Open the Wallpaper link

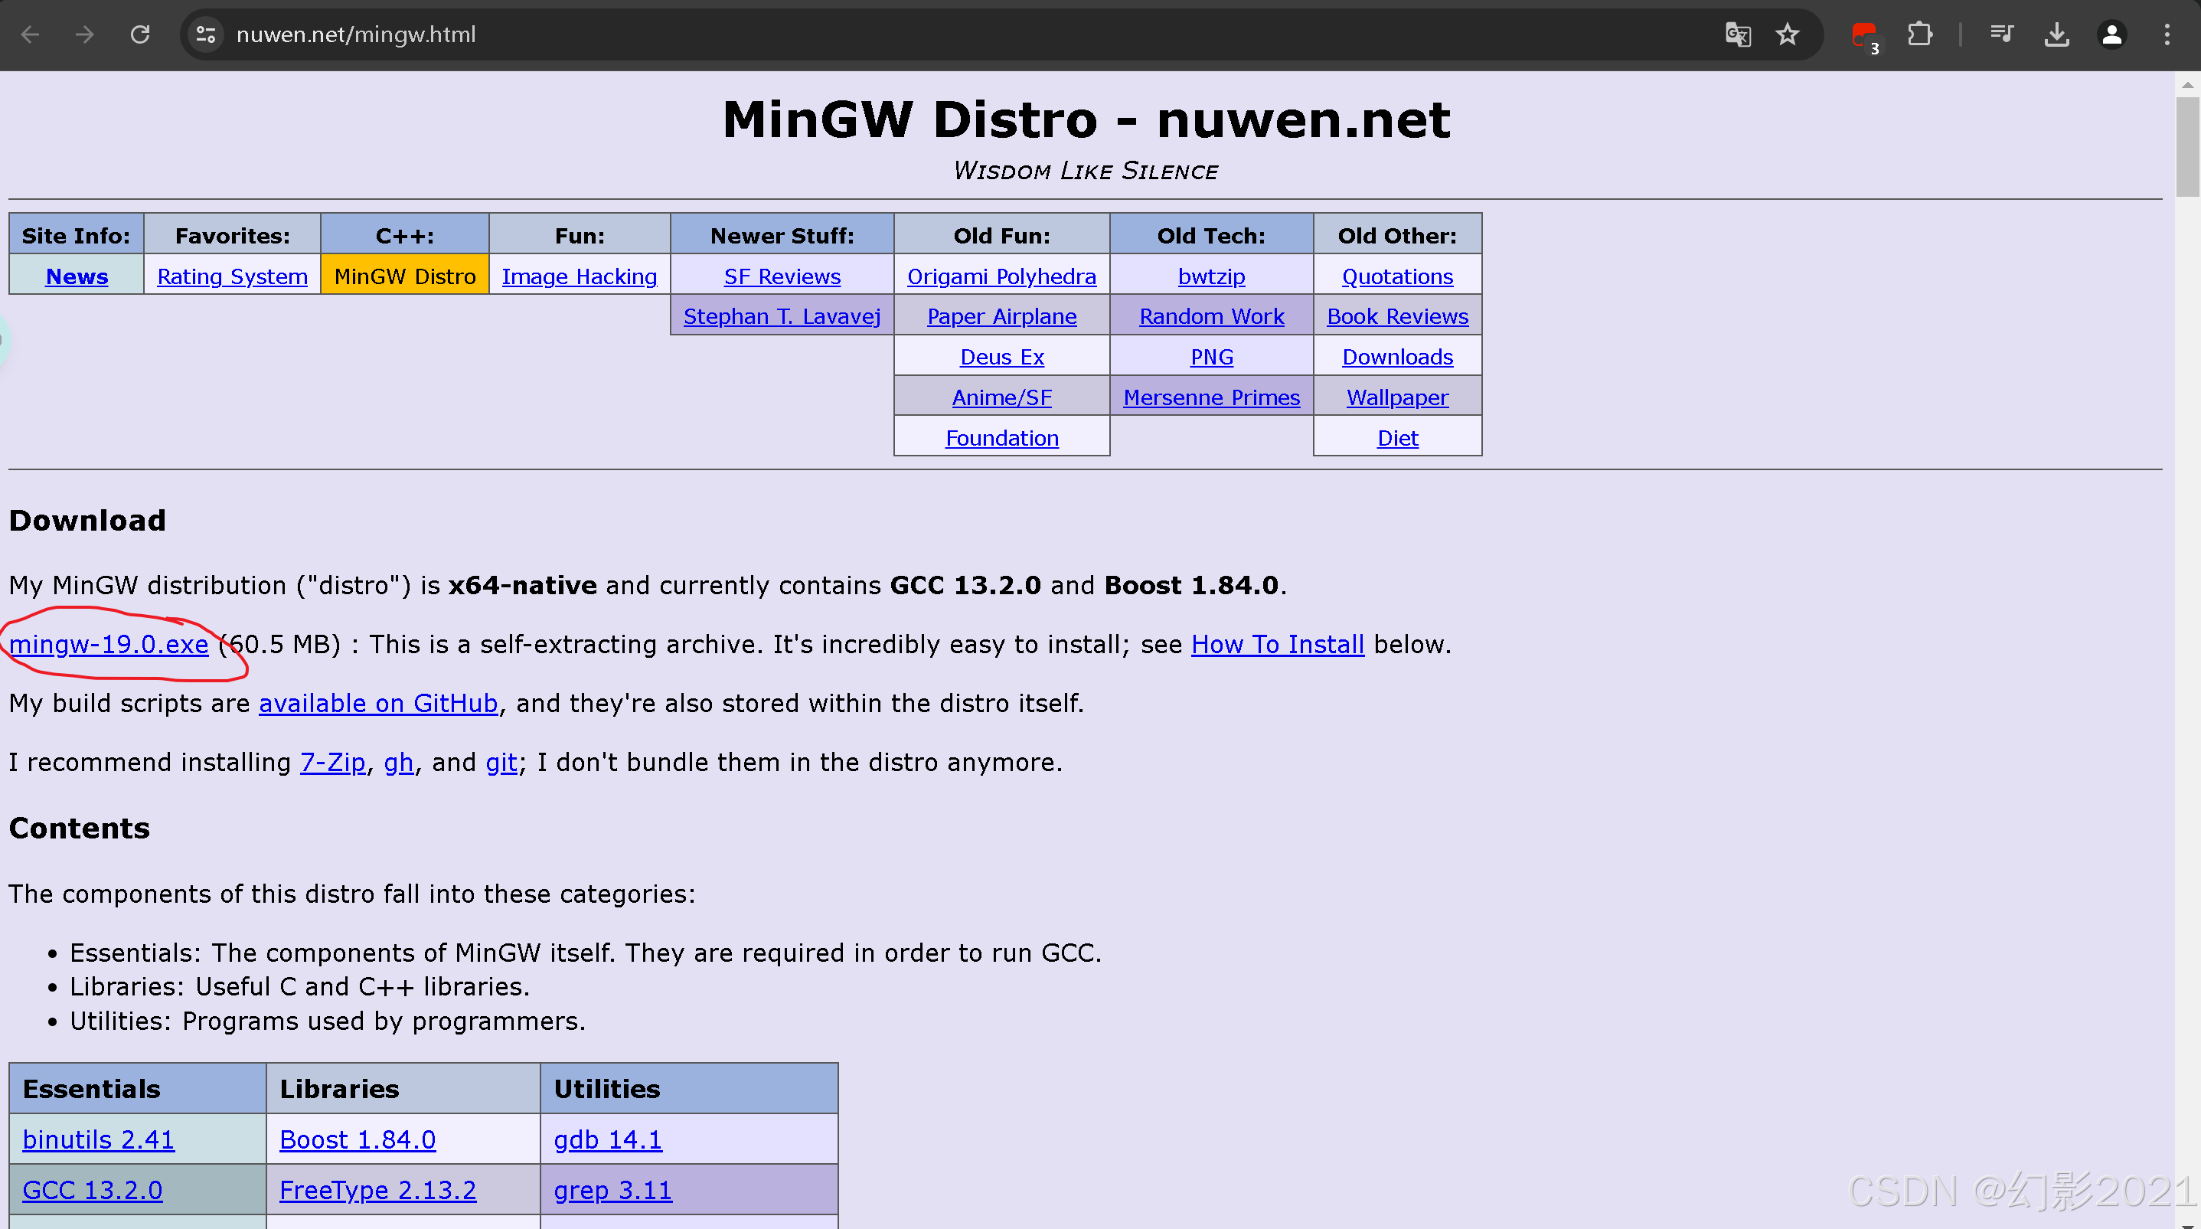(x=1397, y=397)
